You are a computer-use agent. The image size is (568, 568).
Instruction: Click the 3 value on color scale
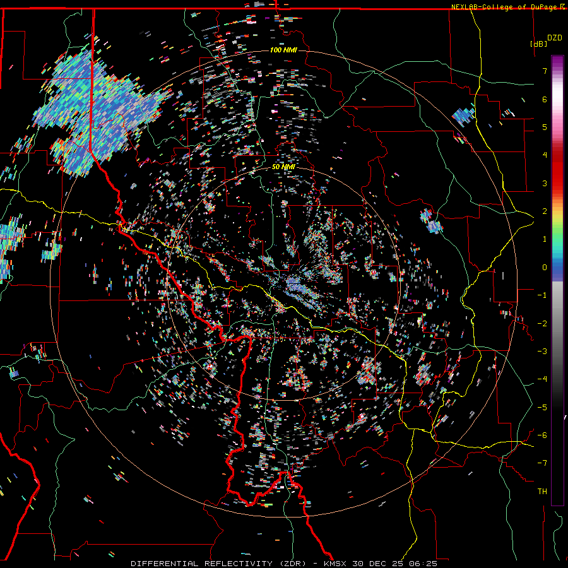pos(545,183)
